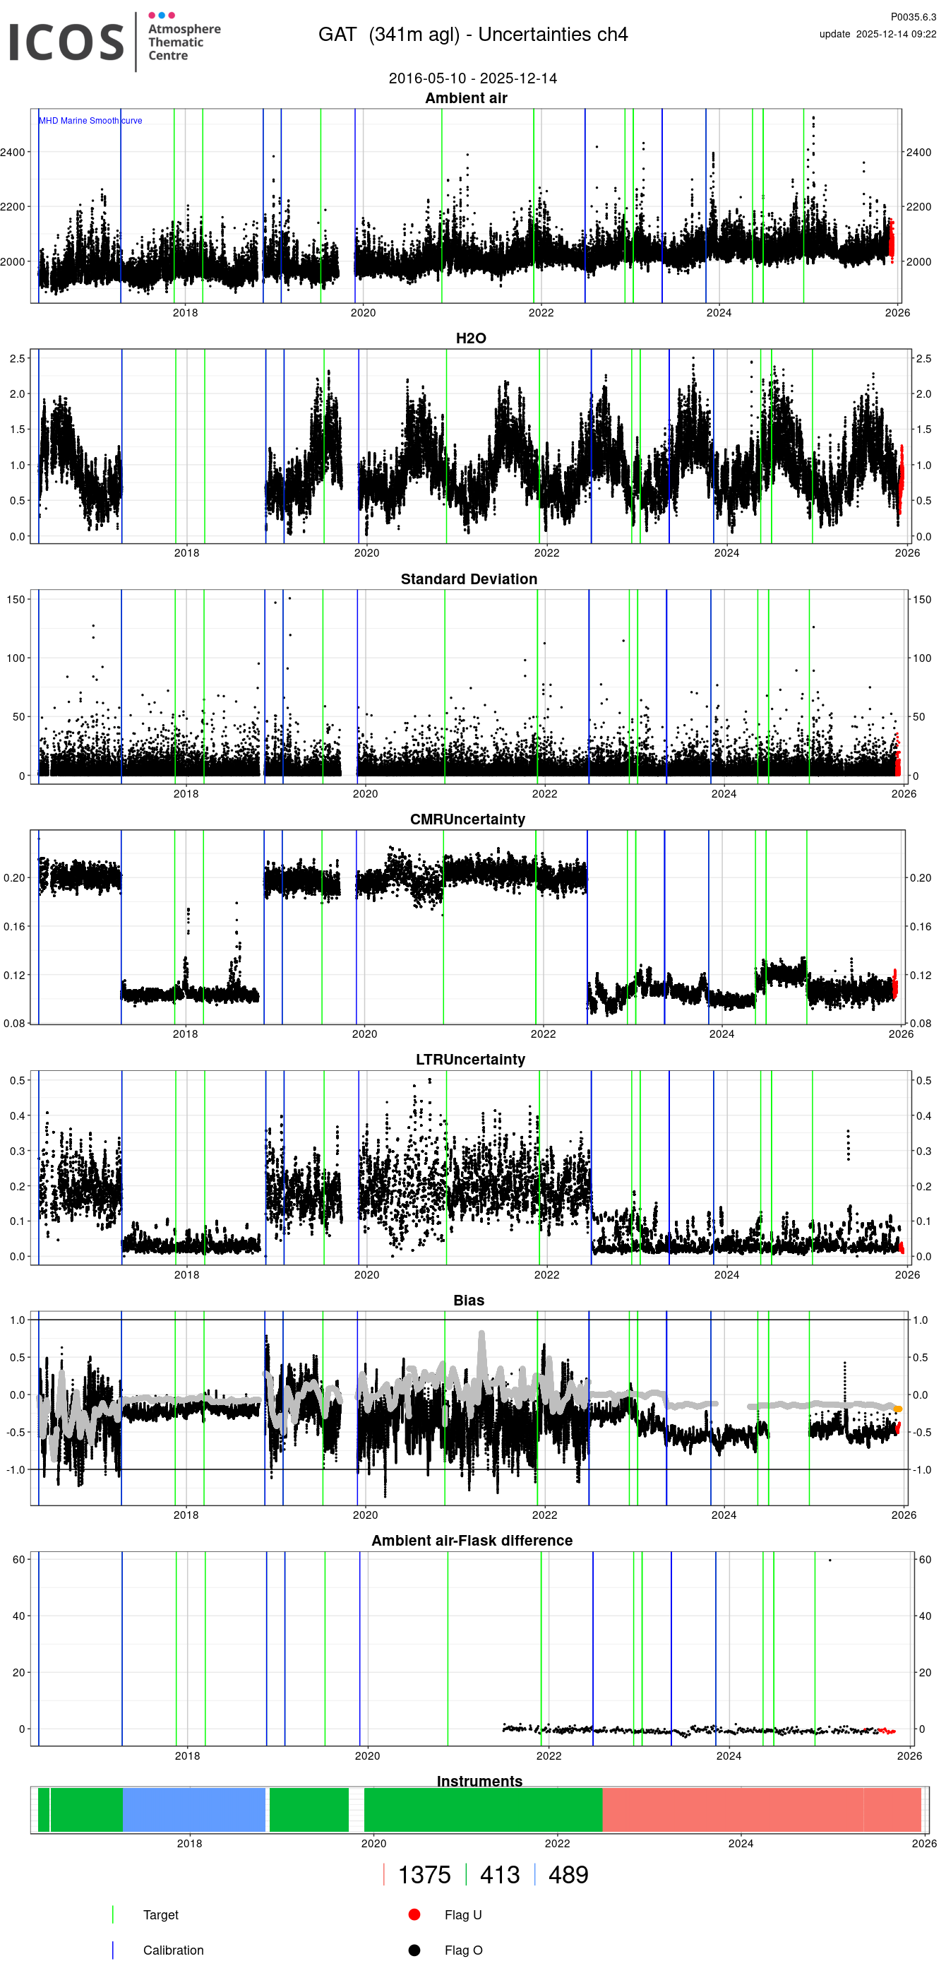The height and width of the screenshot is (1978, 946).
Task: Click the date range 2016-05-10 - 2025-12-14
Action: pos(472,78)
